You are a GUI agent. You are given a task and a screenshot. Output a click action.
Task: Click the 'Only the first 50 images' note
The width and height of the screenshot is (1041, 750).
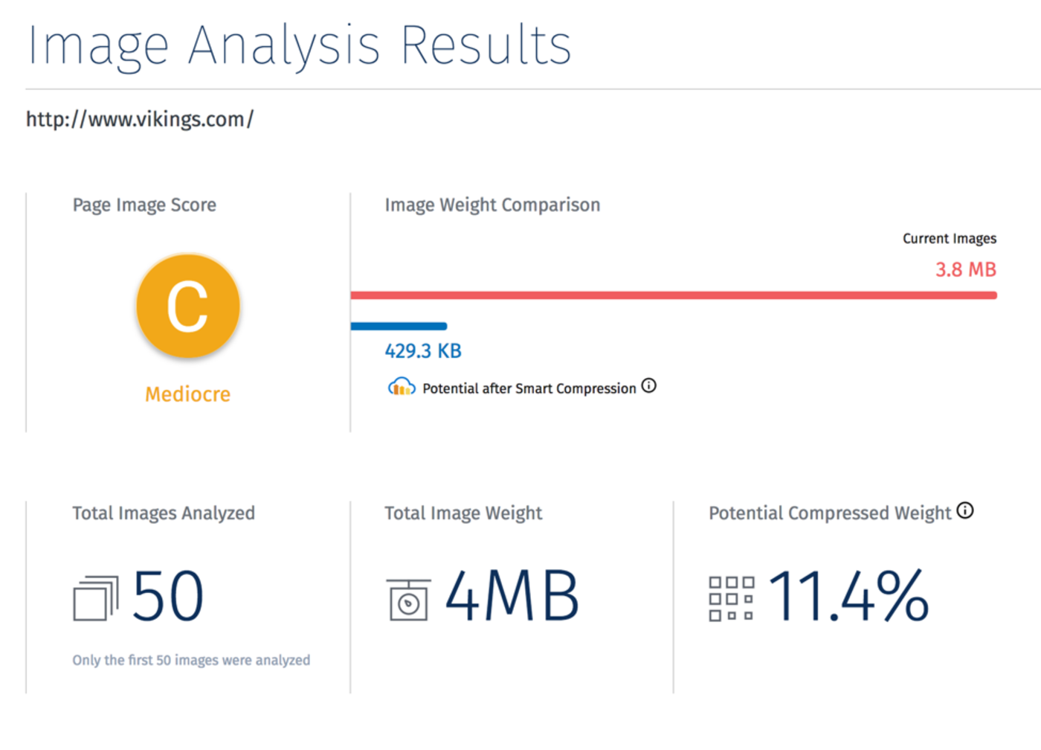[x=191, y=660]
